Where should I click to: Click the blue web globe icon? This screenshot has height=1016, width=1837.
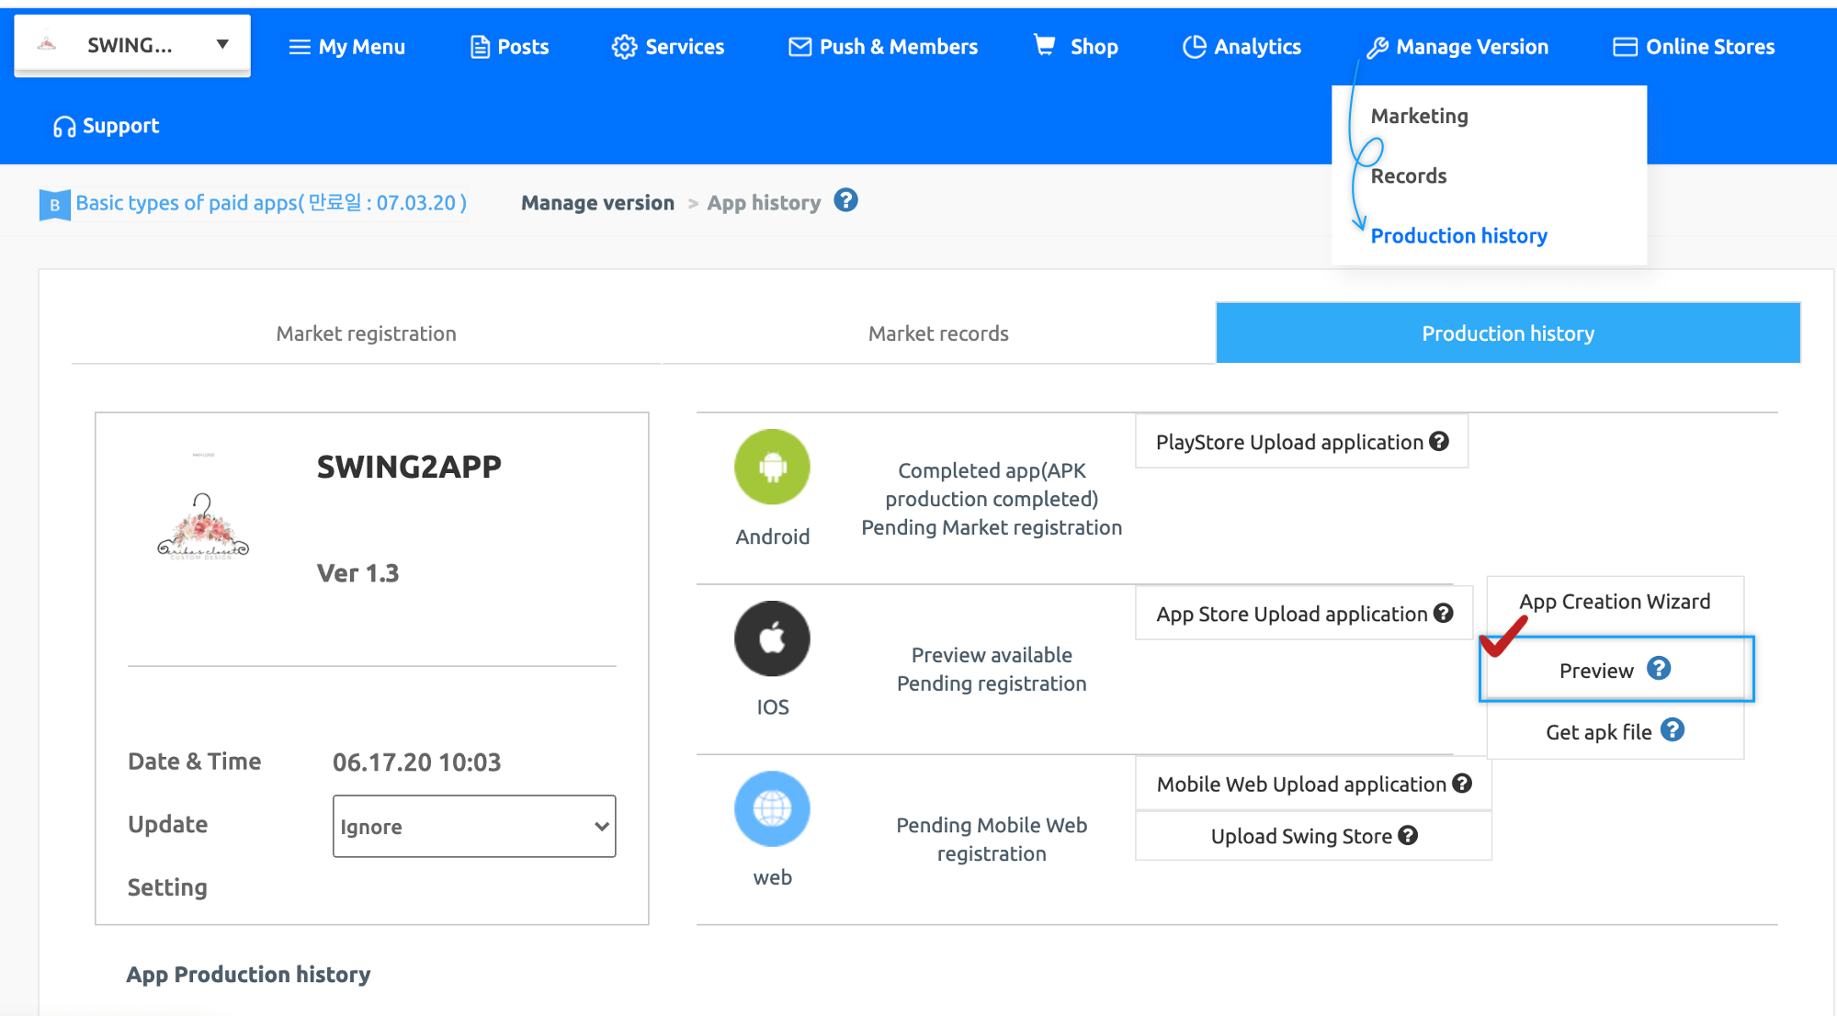point(772,808)
